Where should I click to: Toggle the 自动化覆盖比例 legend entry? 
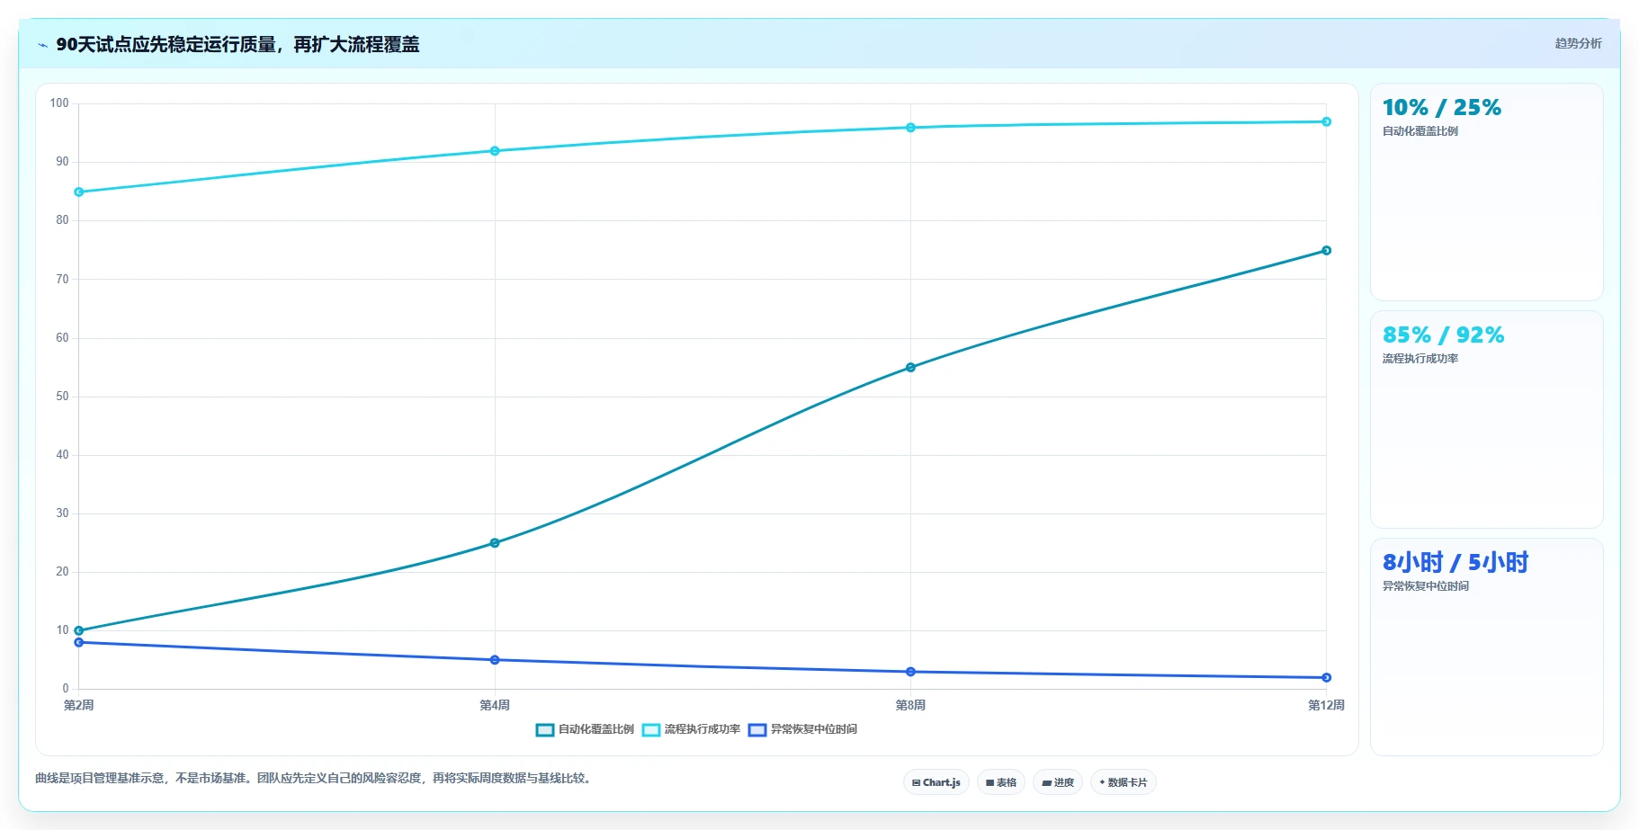click(585, 729)
